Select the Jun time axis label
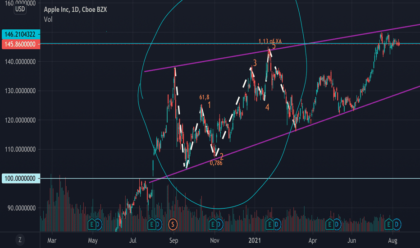 tap(352, 240)
